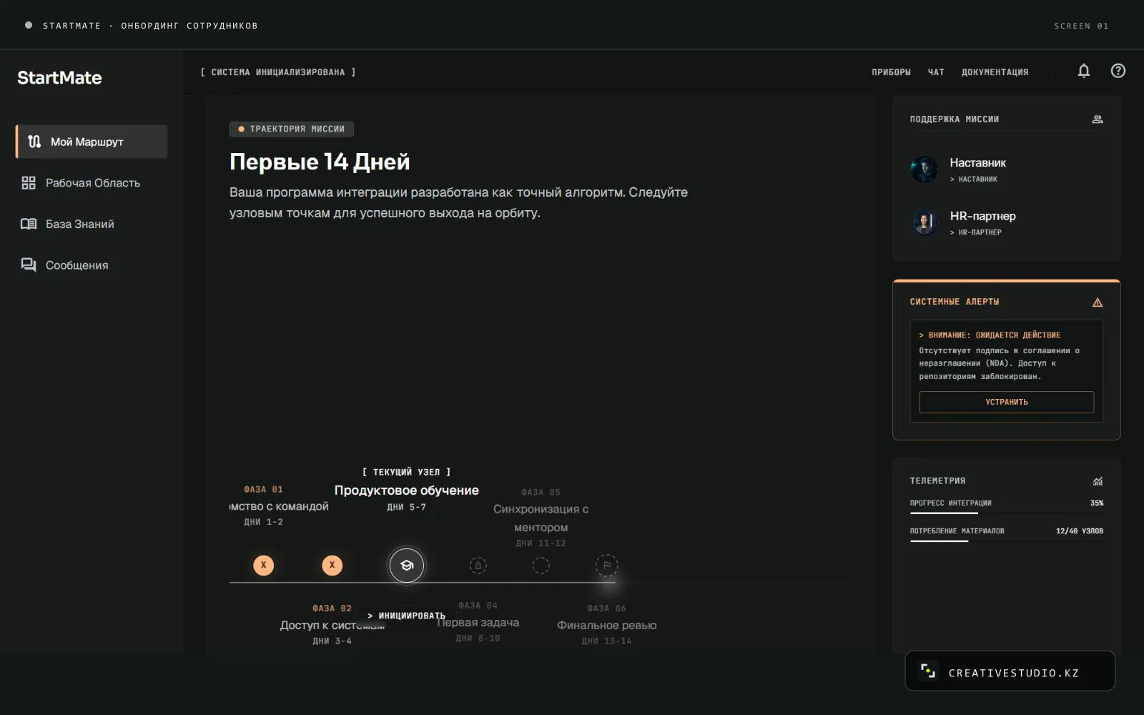Click the mission support people icon

[x=1098, y=119]
